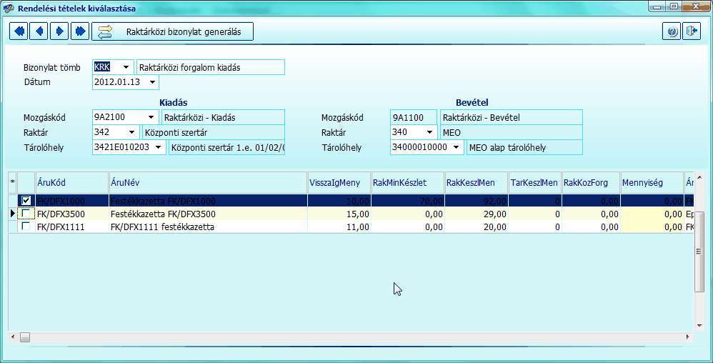Click the MEO alap tárolóhely field
The height and width of the screenshot is (363, 713).
524,147
